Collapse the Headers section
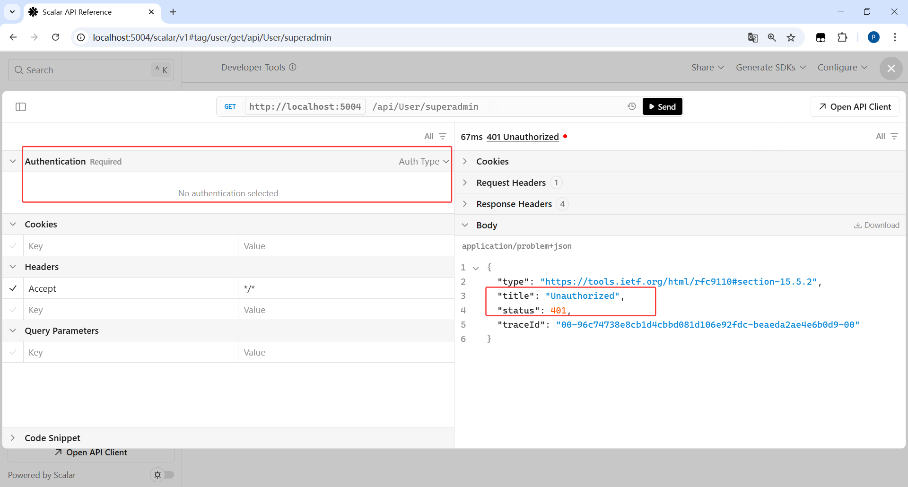This screenshot has height=487, width=908. point(13,267)
